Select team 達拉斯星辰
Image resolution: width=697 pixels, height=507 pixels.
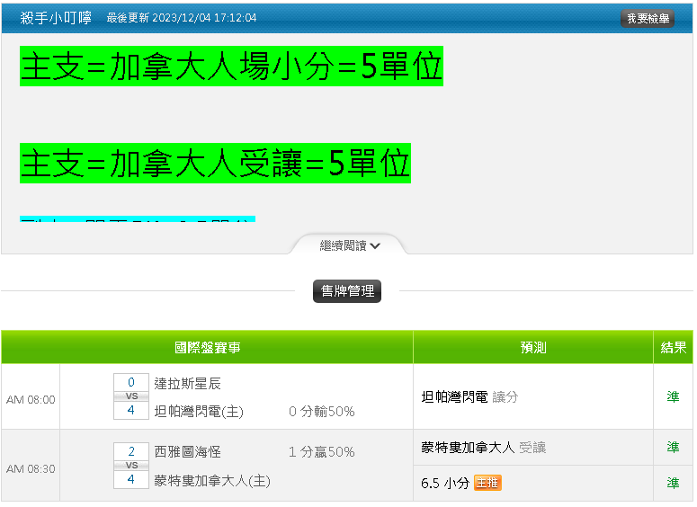(x=188, y=384)
